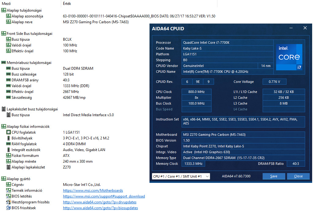Click the Bővítőhelyek slot icon

coord(8,138)
